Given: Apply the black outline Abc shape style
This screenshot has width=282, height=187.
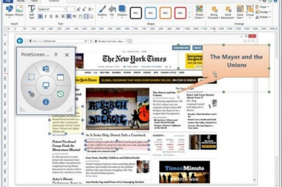Looking at the screenshot, I should 136,13.
